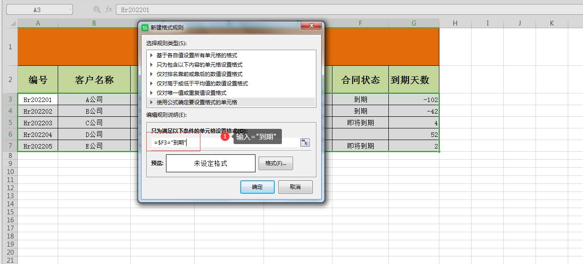Select column B header
Screen dimensions: 583x264
tap(94, 23)
